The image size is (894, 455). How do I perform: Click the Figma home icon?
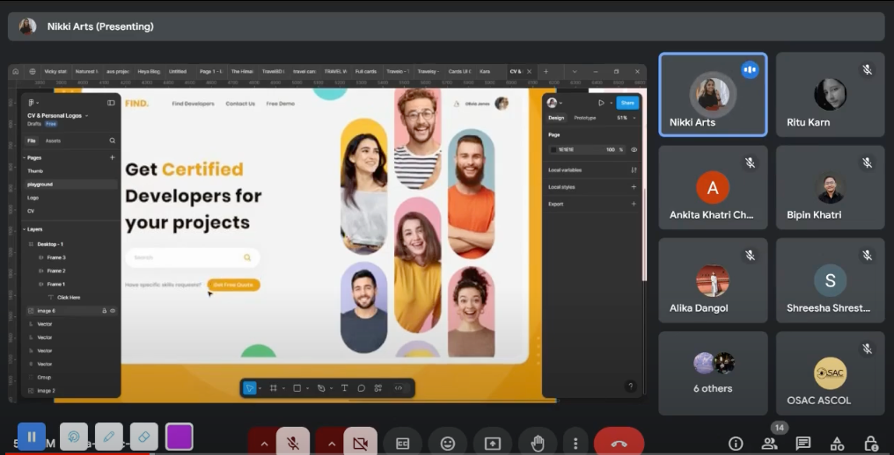click(x=15, y=72)
